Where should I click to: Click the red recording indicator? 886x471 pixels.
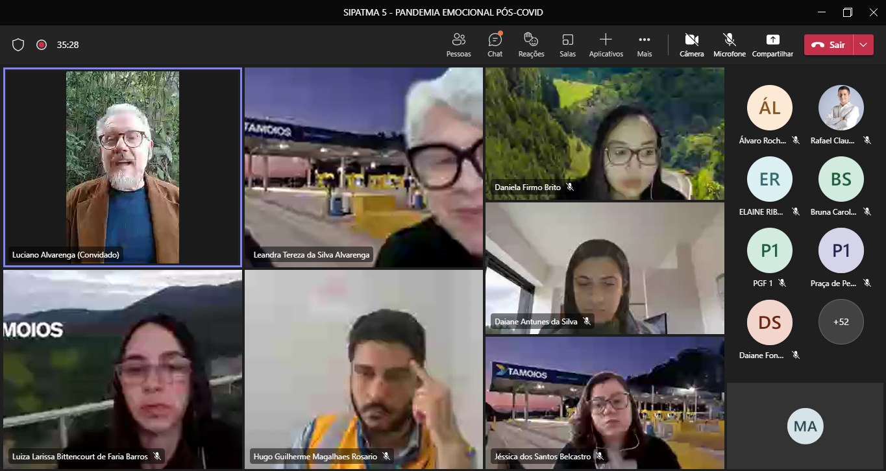pos(42,45)
